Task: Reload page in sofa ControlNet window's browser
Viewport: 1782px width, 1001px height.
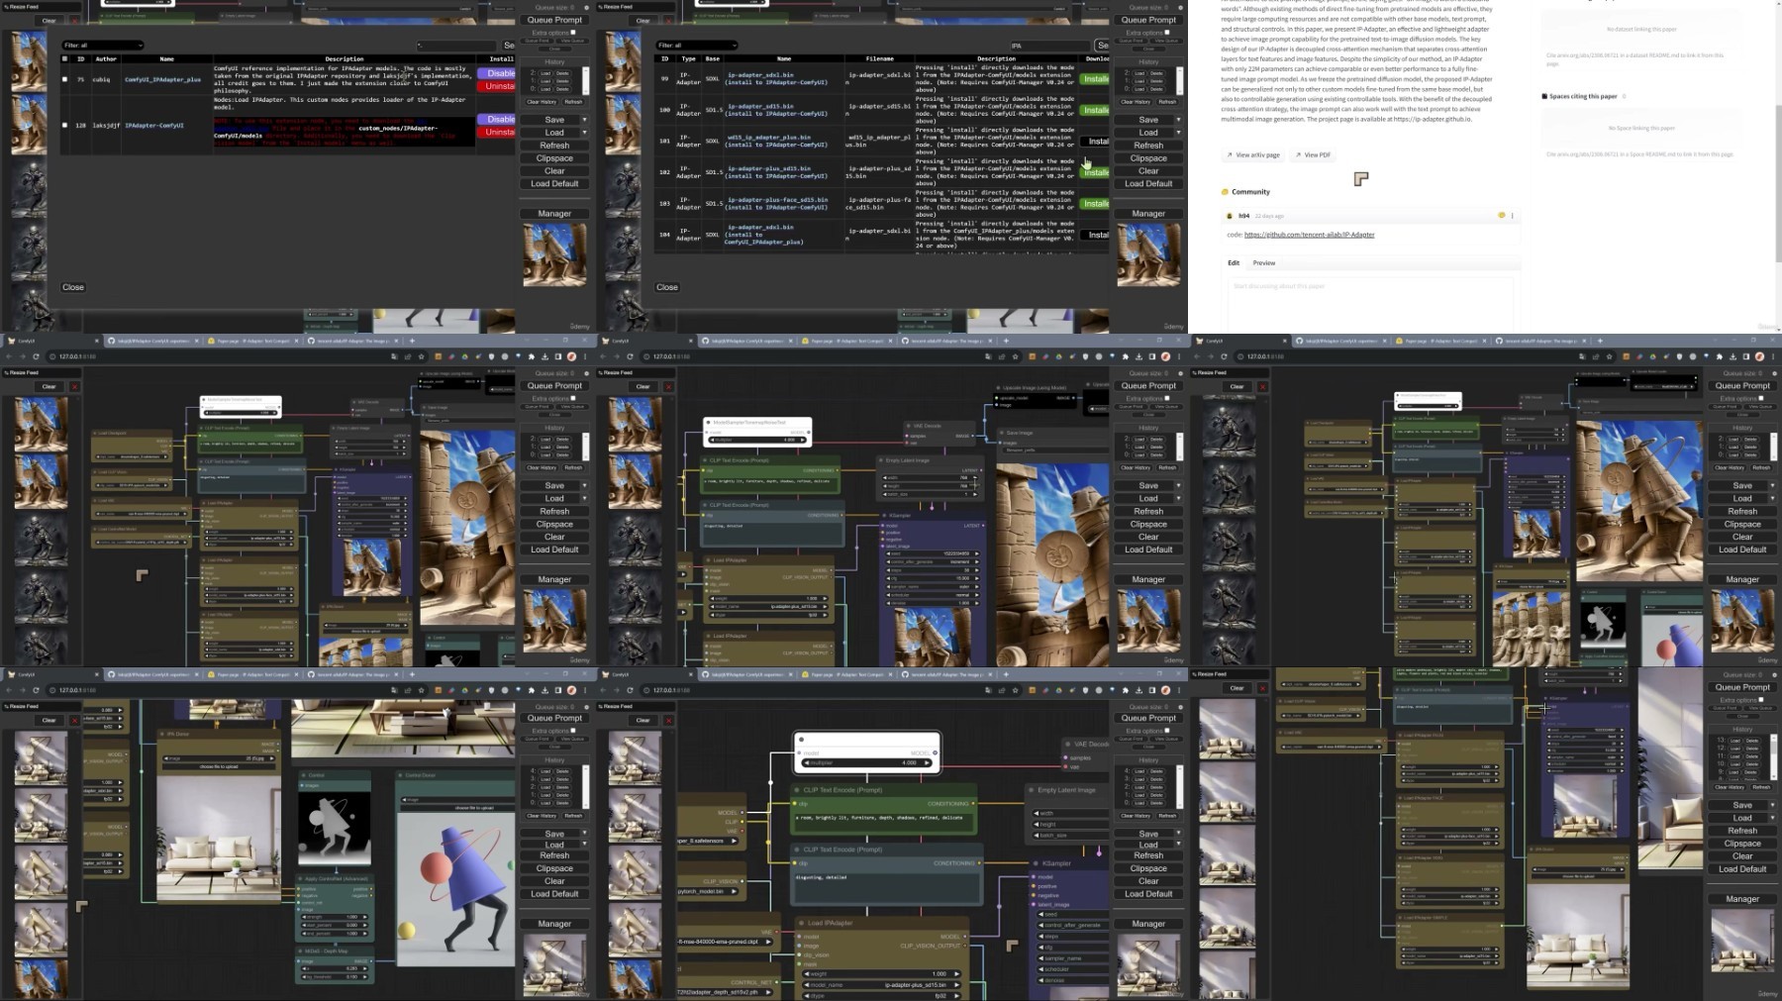Action: coord(36,690)
